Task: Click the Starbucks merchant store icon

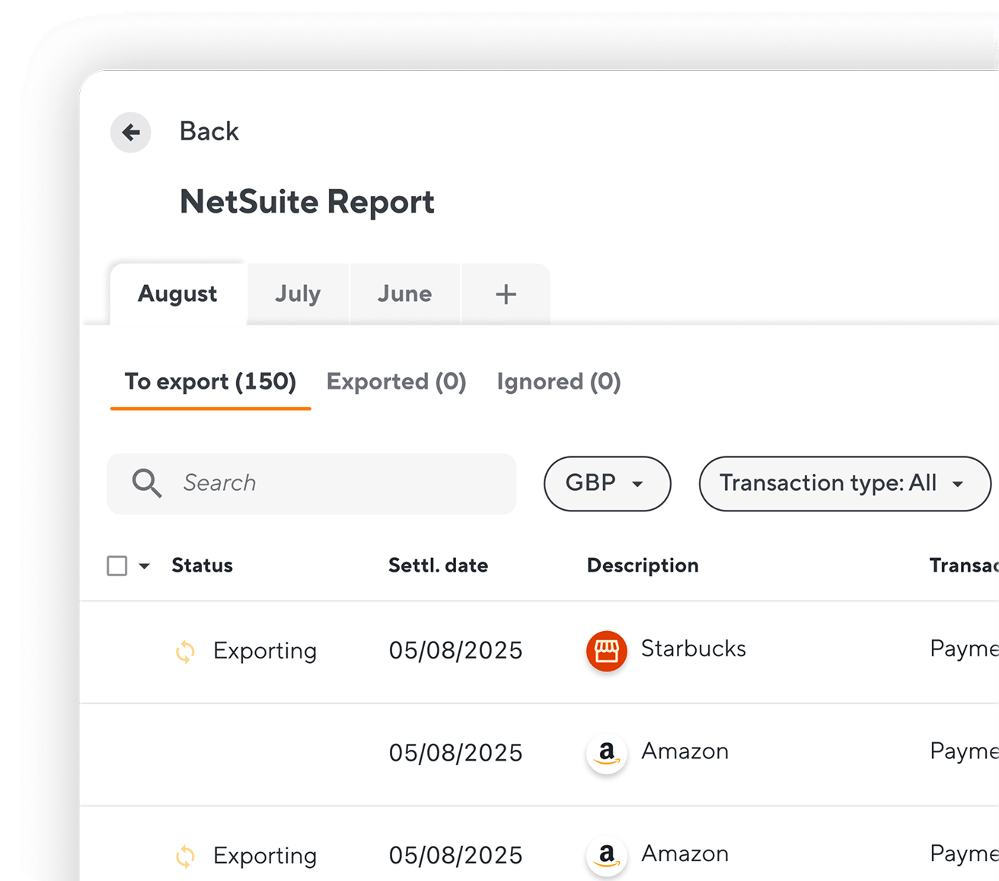Action: click(607, 652)
